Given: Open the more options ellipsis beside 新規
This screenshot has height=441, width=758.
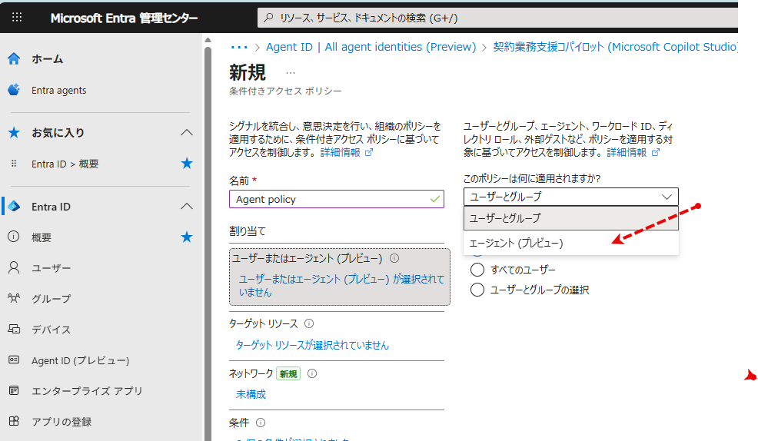Looking at the screenshot, I should (290, 73).
